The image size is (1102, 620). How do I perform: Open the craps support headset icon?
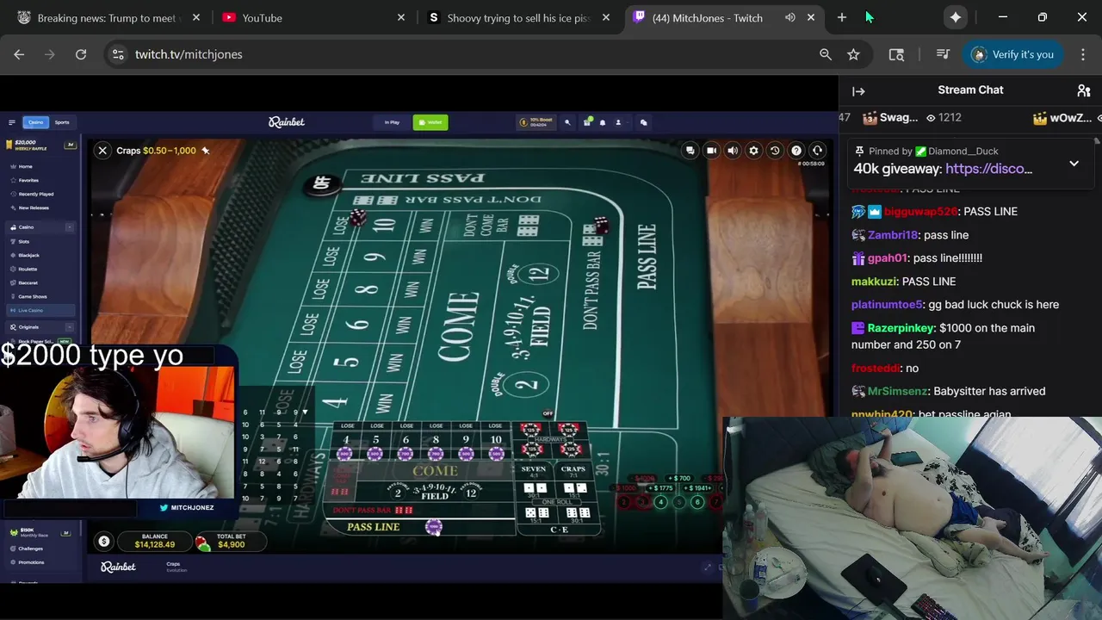point(817,151)
